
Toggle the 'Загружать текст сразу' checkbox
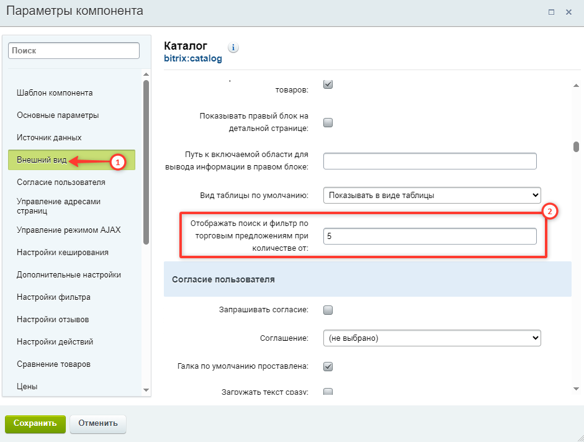(x=328, y=391)
